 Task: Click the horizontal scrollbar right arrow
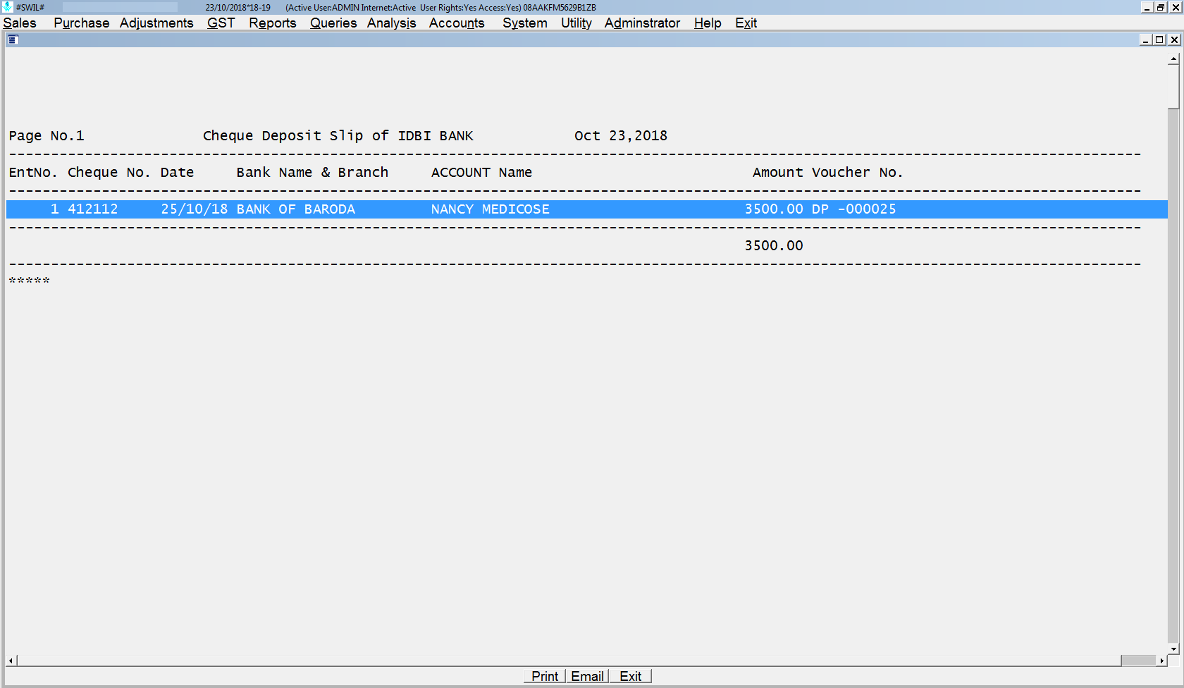(1162, 661)
